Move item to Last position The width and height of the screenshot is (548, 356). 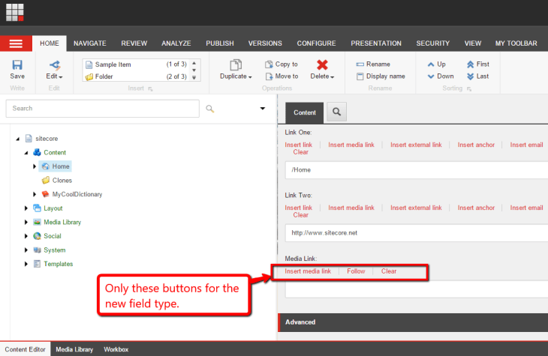tap(477, 76)
